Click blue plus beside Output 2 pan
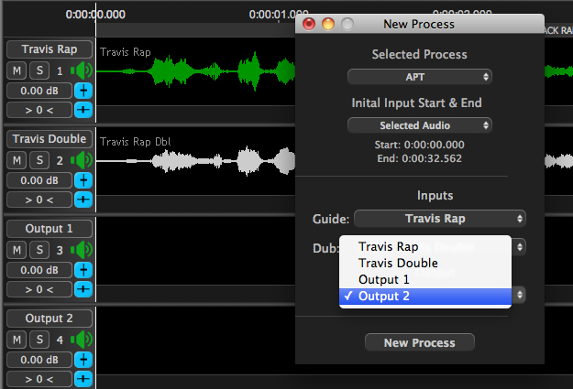This screenshot has width=573, height=389. [83, 378]
